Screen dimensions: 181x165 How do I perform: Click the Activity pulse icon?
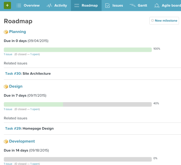[x=49, y=5]
